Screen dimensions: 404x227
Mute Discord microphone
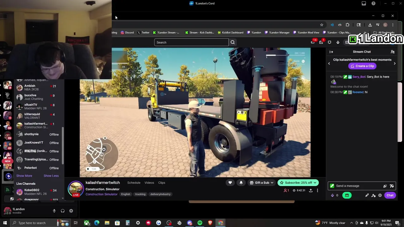54,211
